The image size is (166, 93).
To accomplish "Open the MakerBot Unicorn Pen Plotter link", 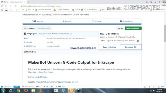I will tap(40, 72).
